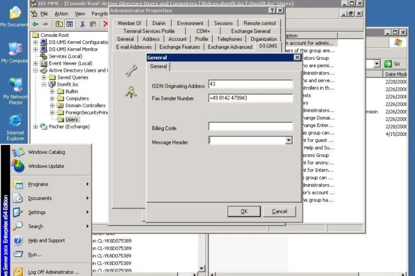Screen dimensions: 415x276
Task: Click the wrench icon in IXI-UMS tab
Action: tap(131, 71)
